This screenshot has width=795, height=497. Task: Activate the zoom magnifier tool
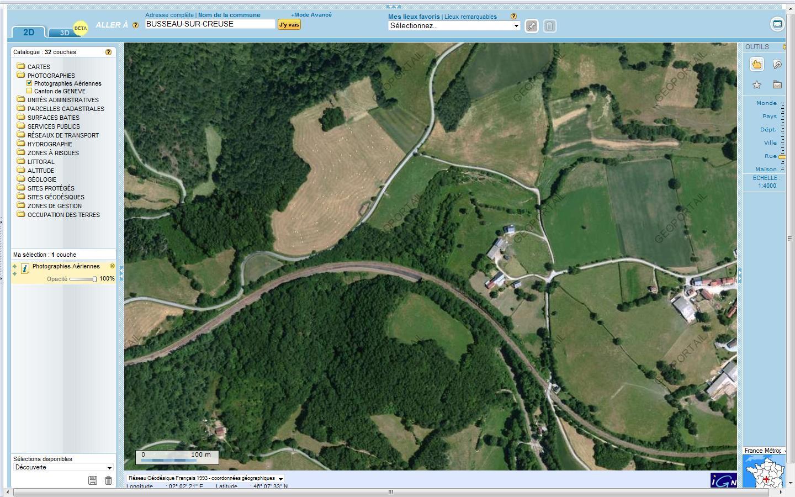(777, 65)
